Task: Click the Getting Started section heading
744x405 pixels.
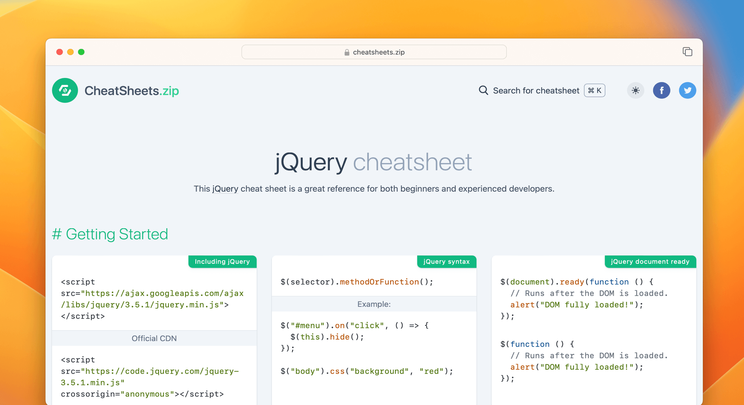Action: pos(110,234)
